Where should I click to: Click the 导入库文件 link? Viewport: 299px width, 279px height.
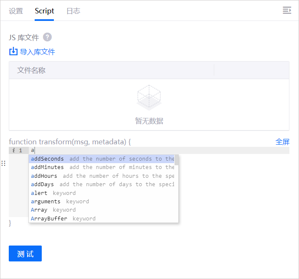(x=37, y=52)
